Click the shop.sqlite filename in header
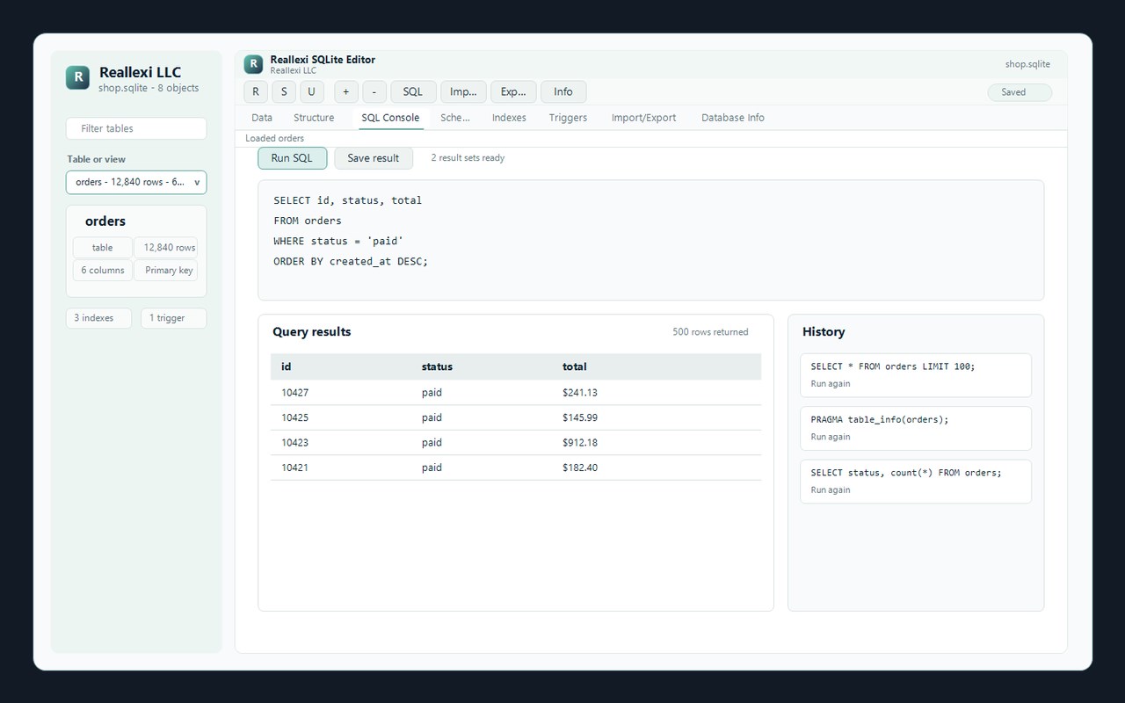This screenshot has width=1125, height=703. click(x=1027, y=64)
